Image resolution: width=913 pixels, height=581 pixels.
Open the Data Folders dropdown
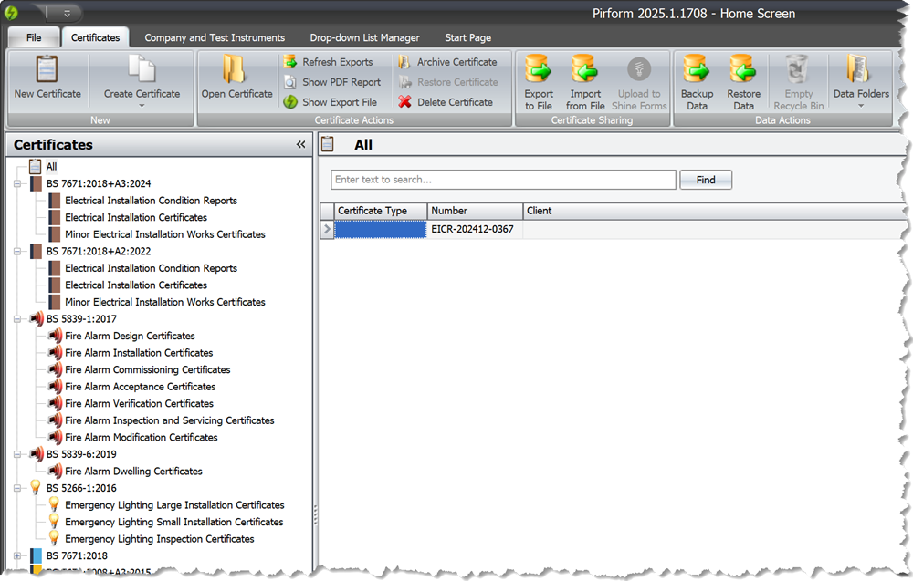pos(860,82)
